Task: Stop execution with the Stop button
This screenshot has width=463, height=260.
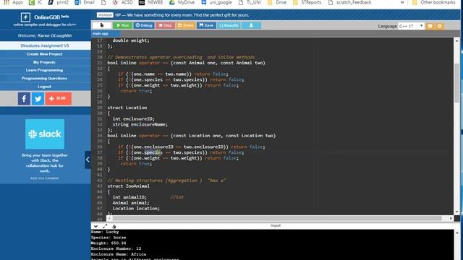Action: tap(165, 25)
